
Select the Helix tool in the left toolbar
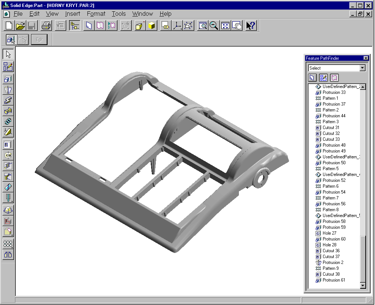tap(8, 121)
